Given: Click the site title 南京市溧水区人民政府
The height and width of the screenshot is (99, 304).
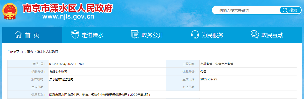Looking at the screenshot, I should 67,8.
